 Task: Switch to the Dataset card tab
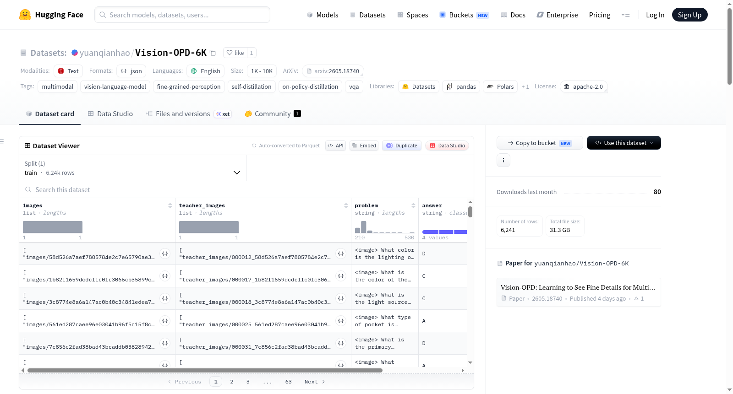coord(50,114)
